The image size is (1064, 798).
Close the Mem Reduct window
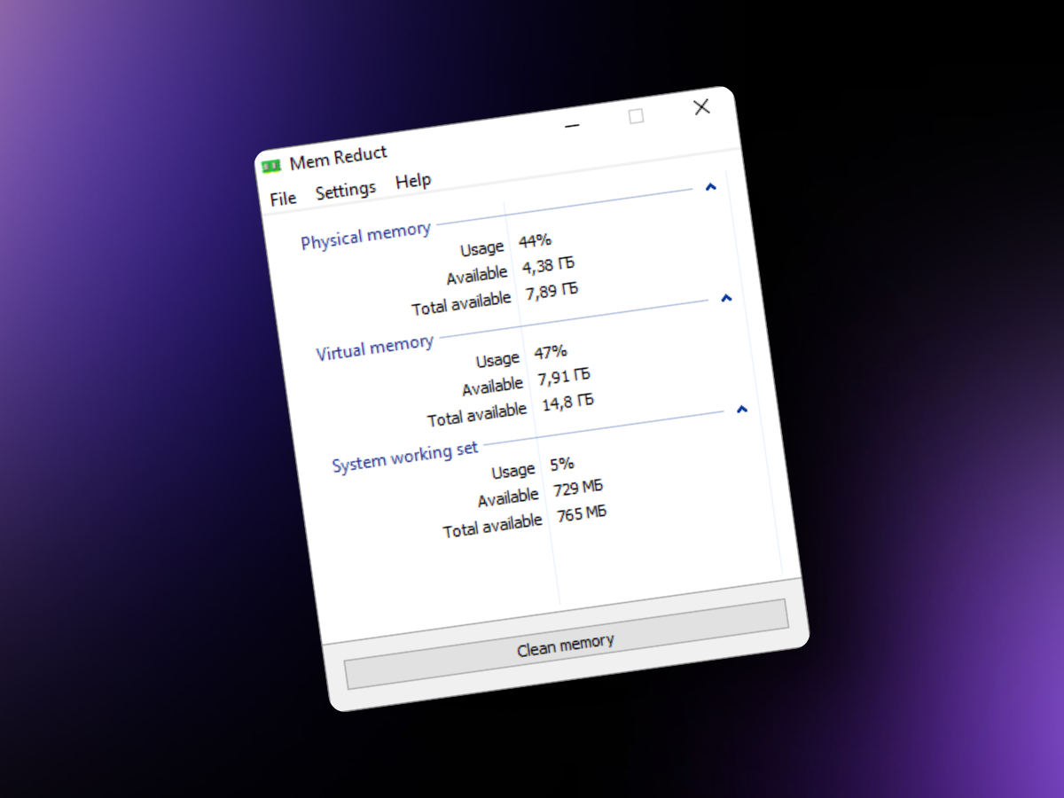(701, 107)
